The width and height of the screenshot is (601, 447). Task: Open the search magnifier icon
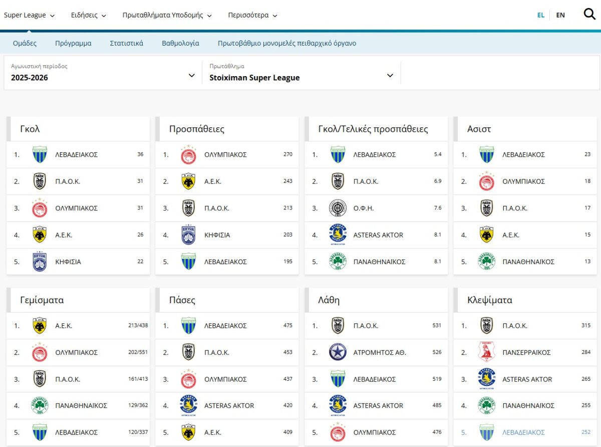pos(589,15)
